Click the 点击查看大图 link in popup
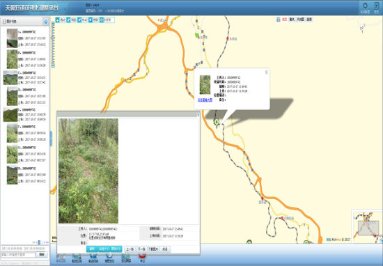The image size is (383, 266). click(x=205, y=100)
